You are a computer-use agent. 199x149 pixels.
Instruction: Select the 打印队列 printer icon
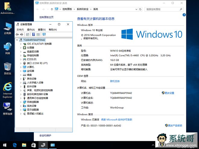point(24,59)
